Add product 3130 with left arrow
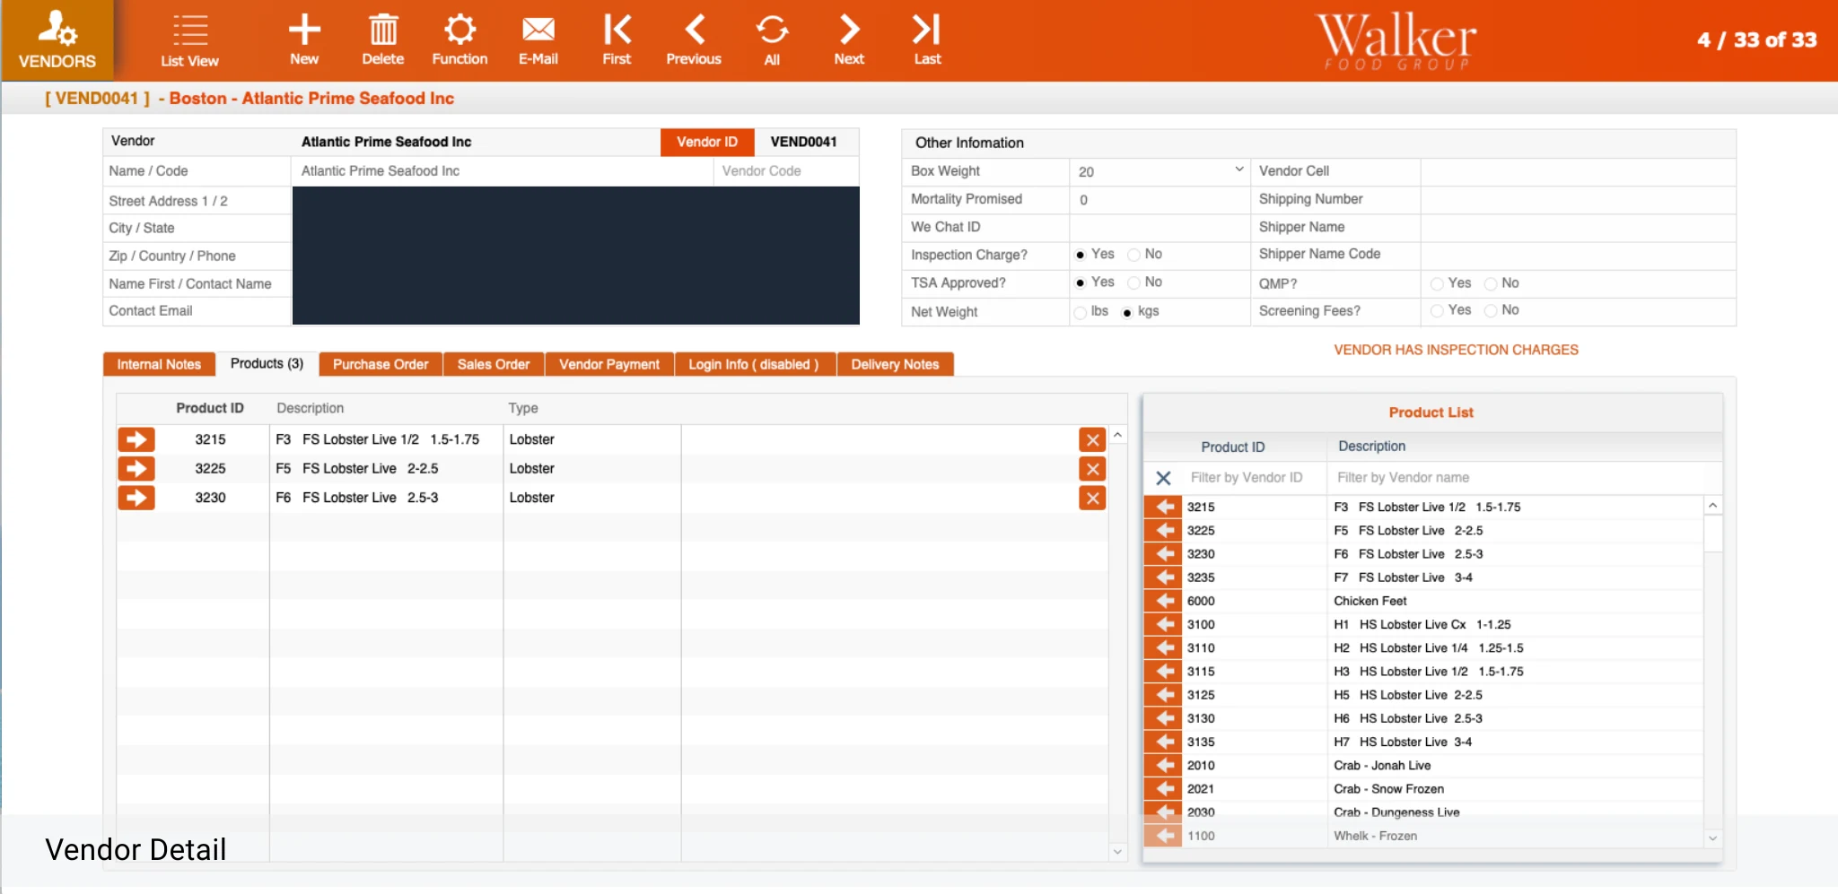 tap(1164, 718)
